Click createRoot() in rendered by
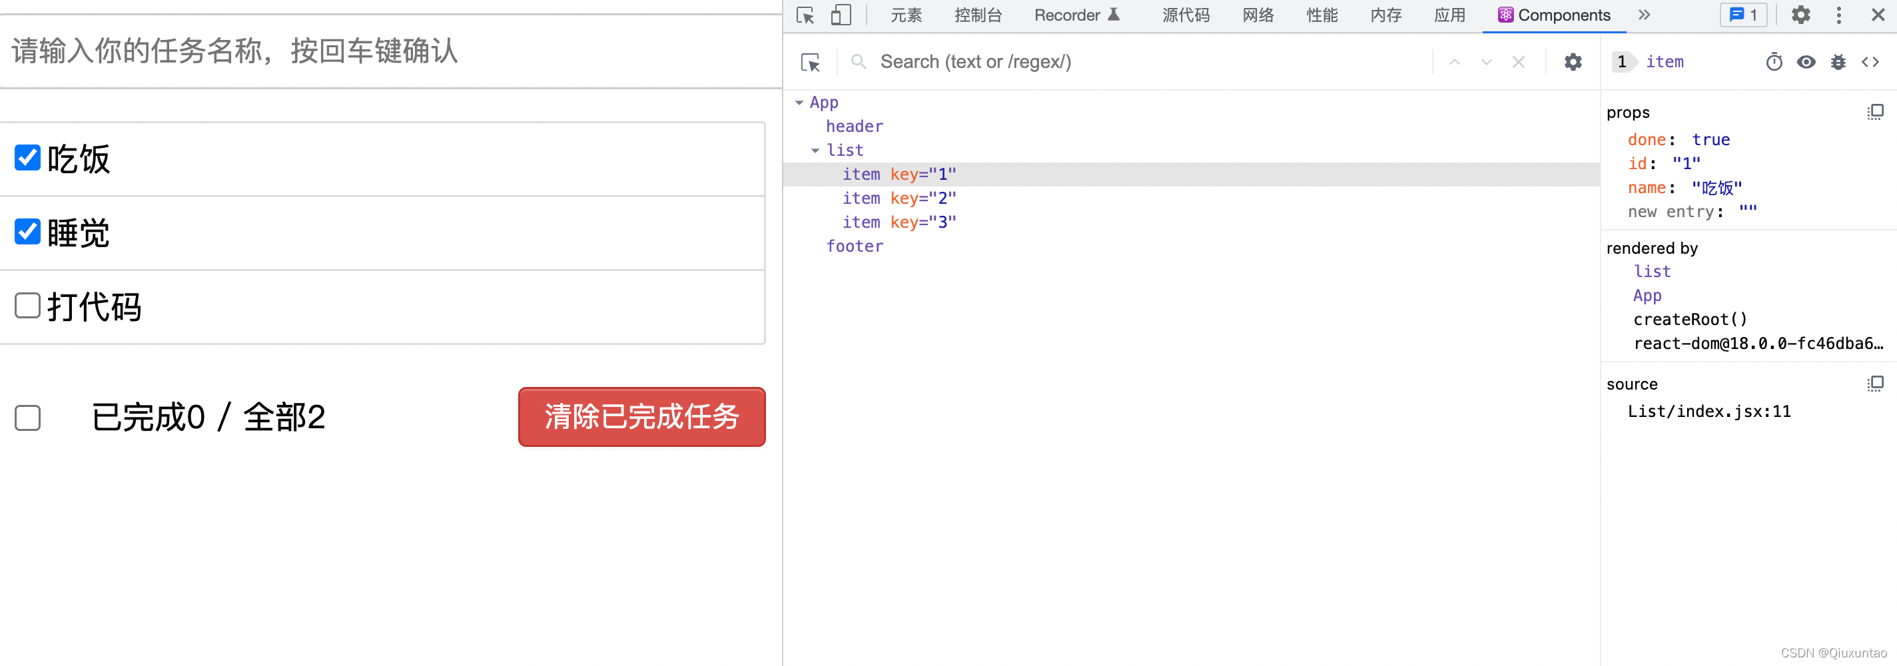 pyautogui.click(x=1690, y=320)
